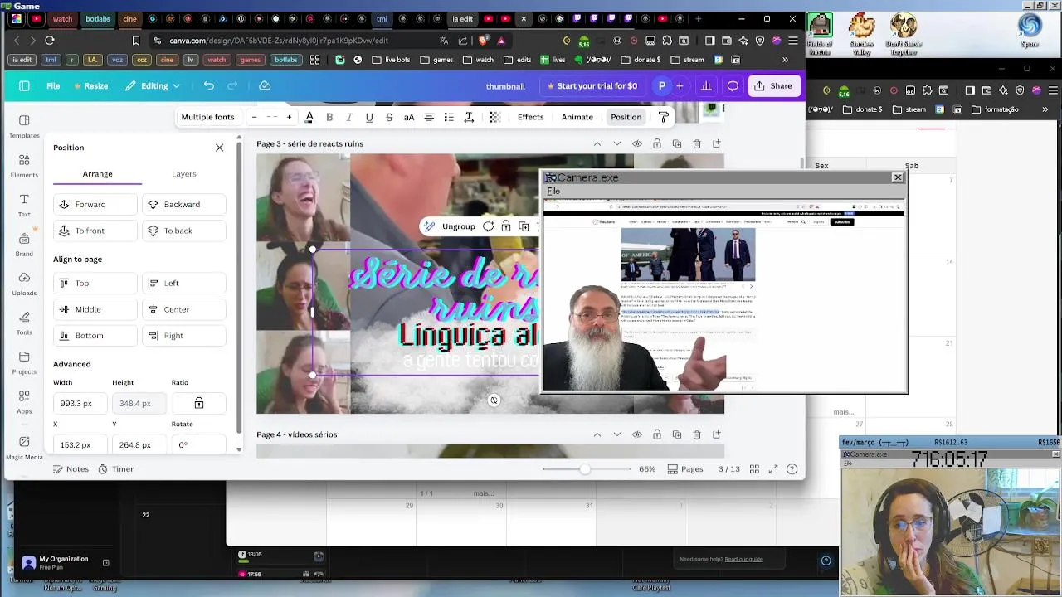Toggle the bulleted list icon

[449, 117]
